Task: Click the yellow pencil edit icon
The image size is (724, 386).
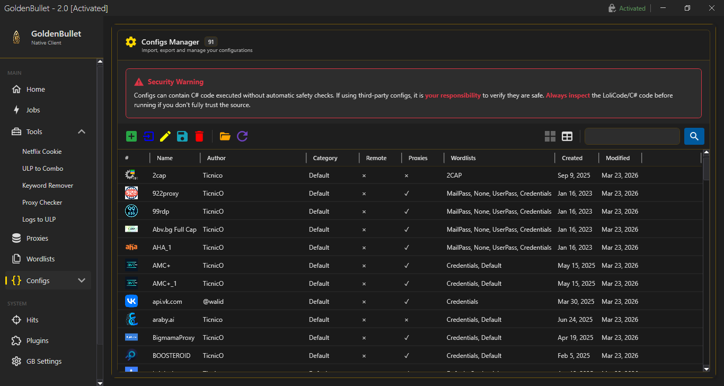Action: (x=165, y=136)
